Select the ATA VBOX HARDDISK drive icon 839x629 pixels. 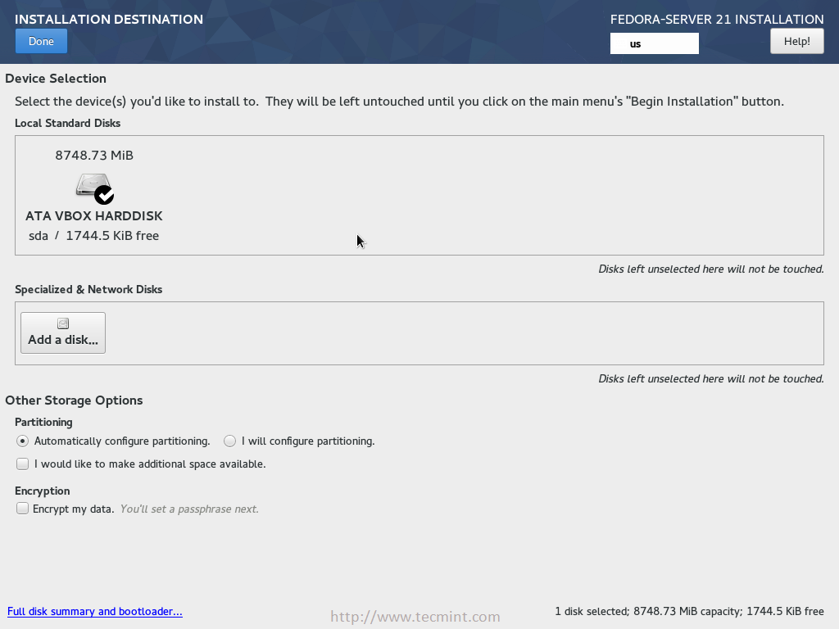(x=95, y=188)
